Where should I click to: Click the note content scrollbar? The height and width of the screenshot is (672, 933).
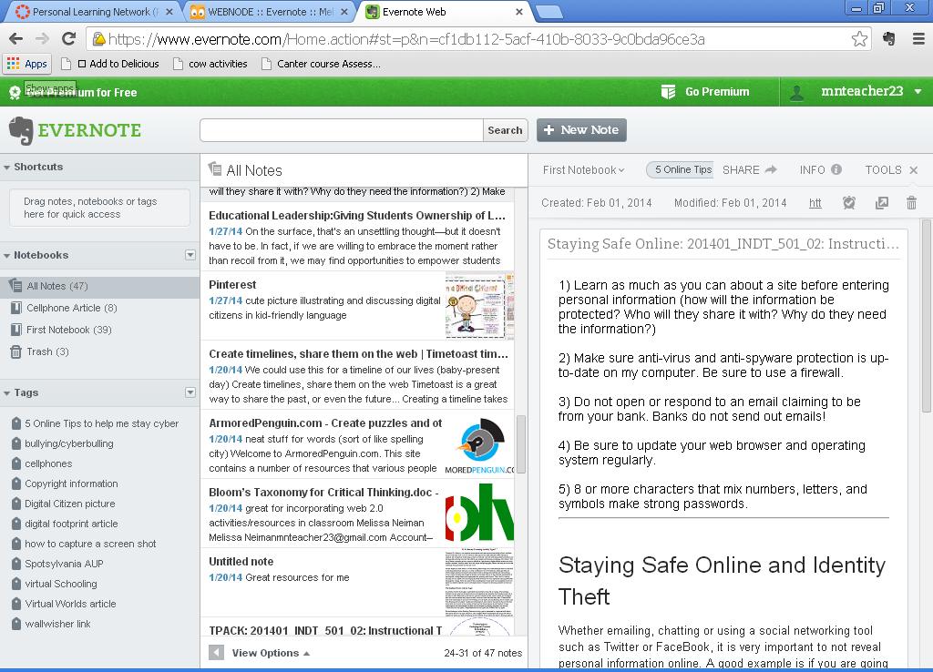click(x=927, y=316)
